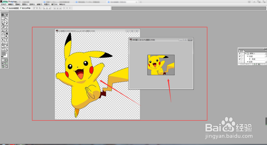Open the 编辑(E) menu
The width and height of the screenshot is (267, 145).
point(11,5)
